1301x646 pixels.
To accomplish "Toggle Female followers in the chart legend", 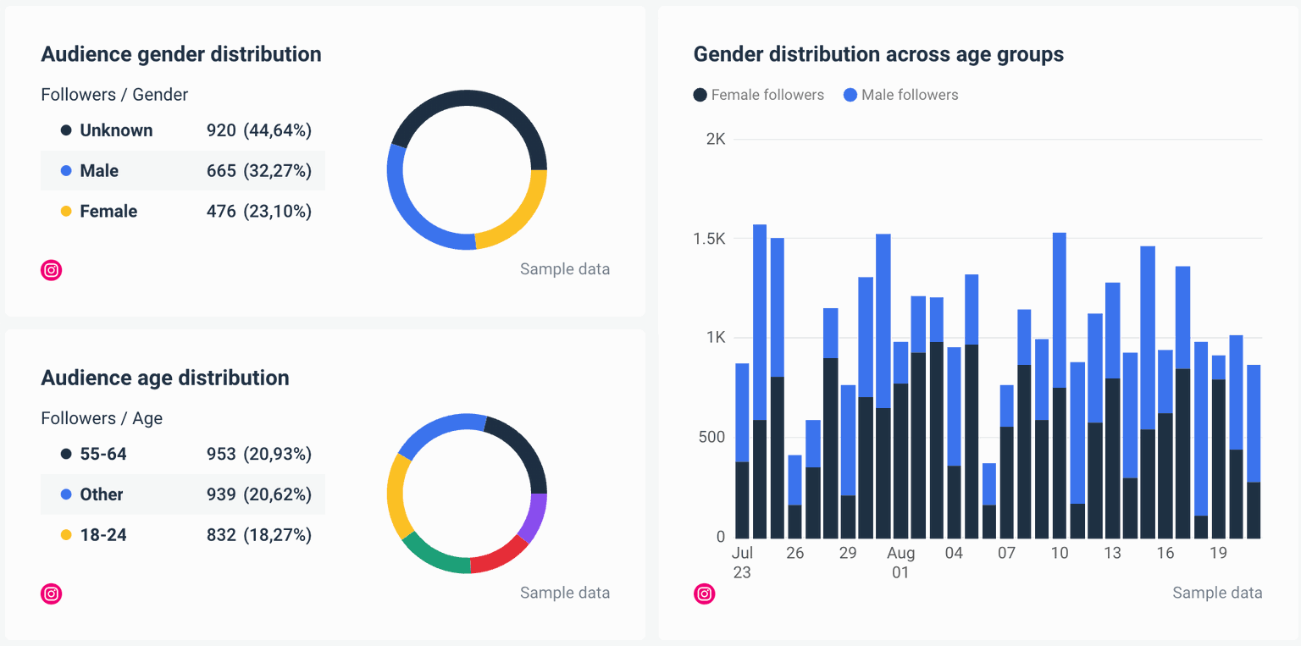I will point(758,95).
